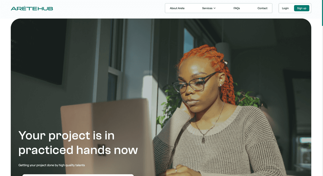The width and height of the screenshot is (323, 176).
Task: Click the green Sign up button
Action: click(x=301, y=8)
